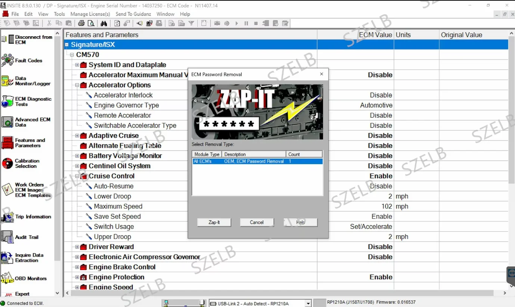Click the Play toolbar button
Image resolution: width=515 pixels, height=307 pixels.
click(236, 23)
